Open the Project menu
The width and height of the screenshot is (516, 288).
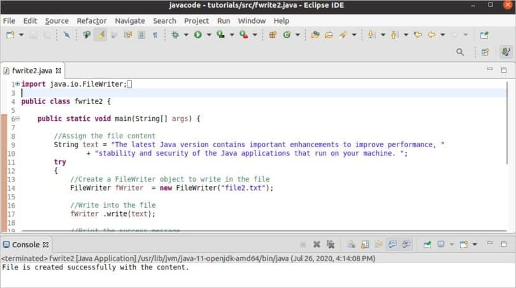pyautogui.click(x=196, y=21)
